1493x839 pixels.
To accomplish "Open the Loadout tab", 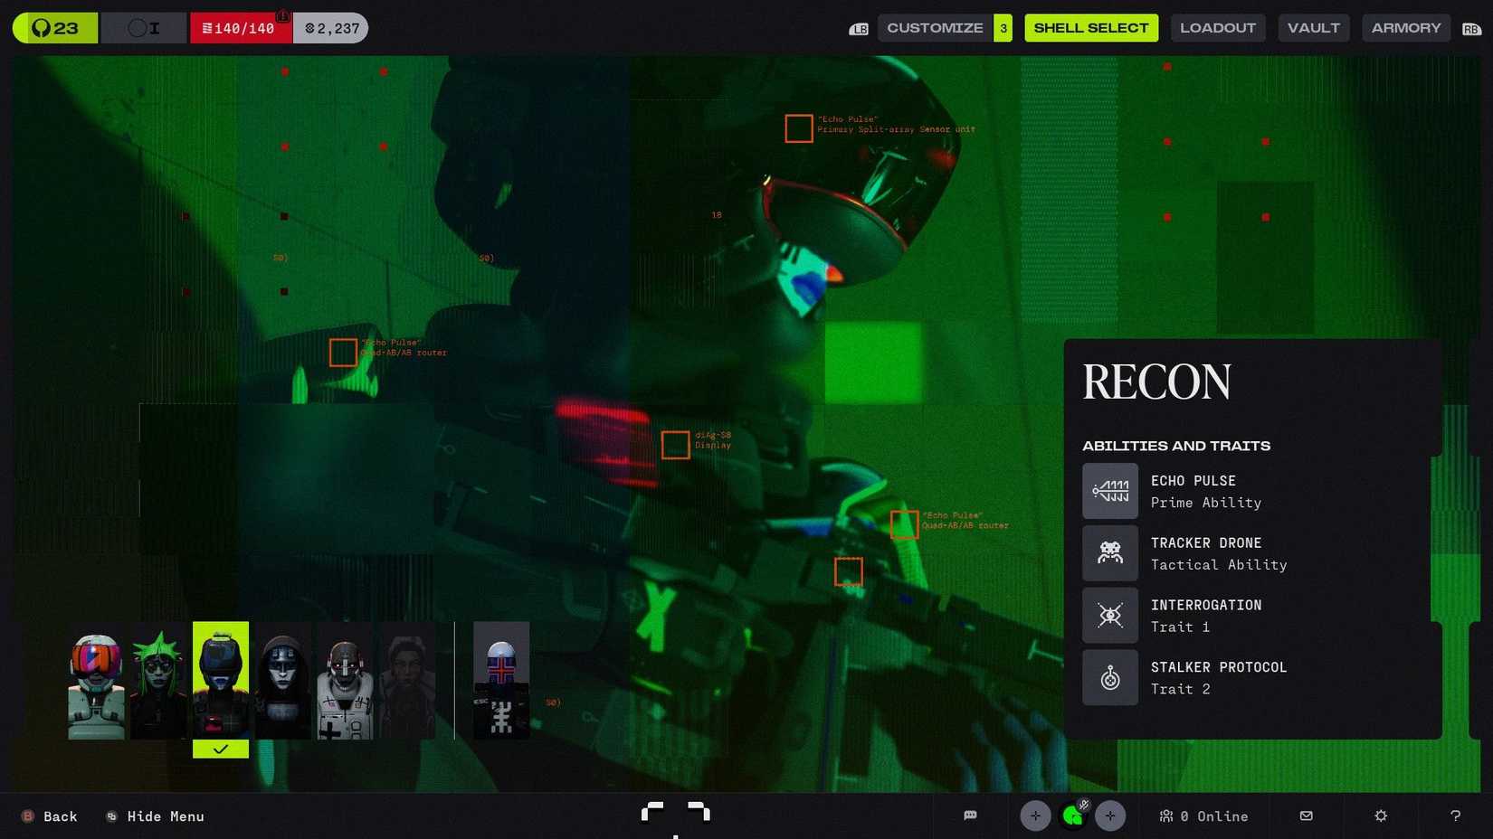I will click(x=1217, y=28).
